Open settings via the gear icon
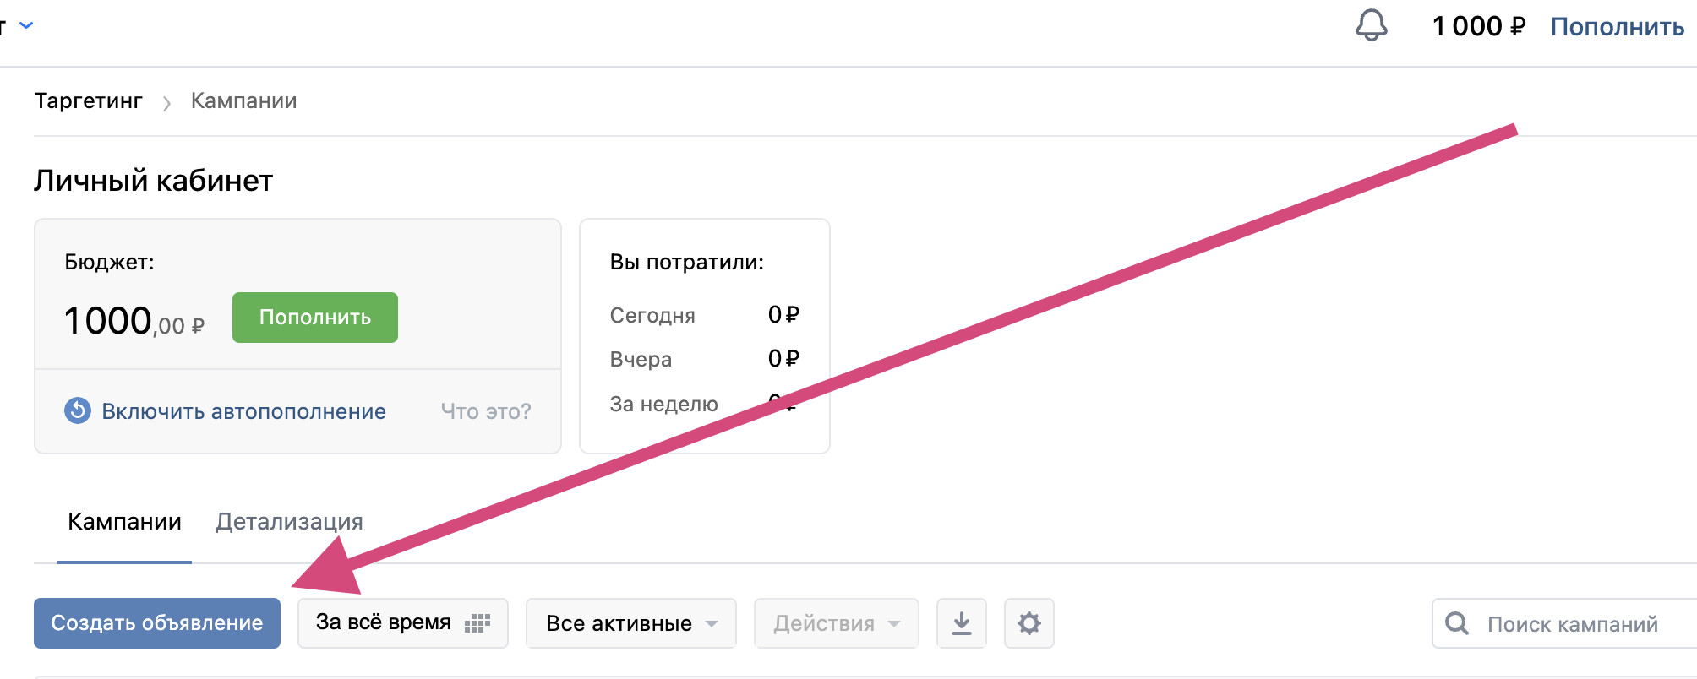 coord(1029,623)
